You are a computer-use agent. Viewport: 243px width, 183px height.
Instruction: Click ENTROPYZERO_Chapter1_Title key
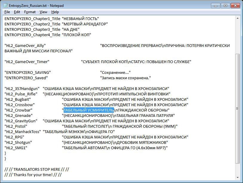point(32,19)
